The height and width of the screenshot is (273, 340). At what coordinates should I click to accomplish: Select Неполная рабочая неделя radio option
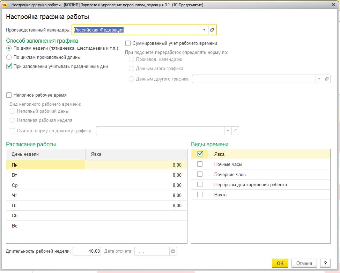point(12,120)
